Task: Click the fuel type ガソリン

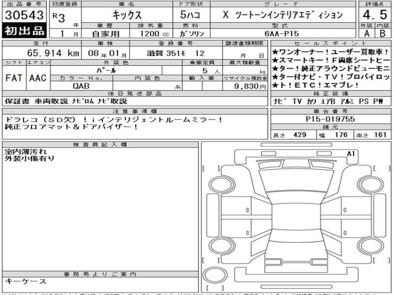Action: tap(192, 33)
